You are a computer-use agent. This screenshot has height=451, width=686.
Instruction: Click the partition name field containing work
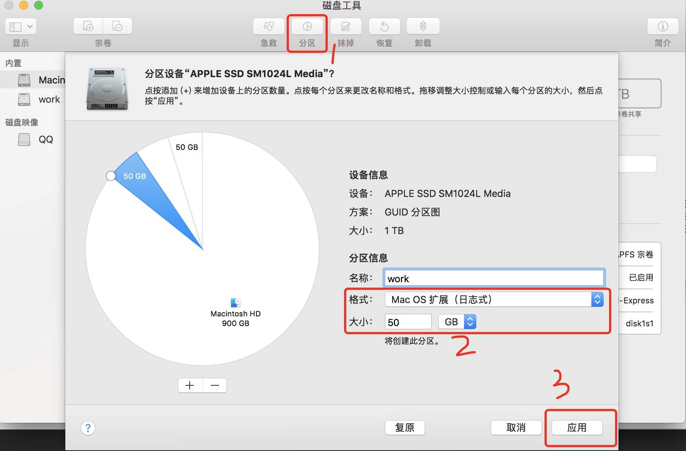click(494, 278)
